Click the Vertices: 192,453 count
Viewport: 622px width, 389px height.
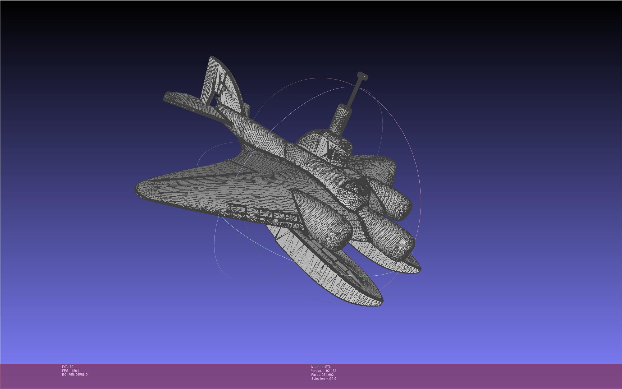[x=323, y=371]
